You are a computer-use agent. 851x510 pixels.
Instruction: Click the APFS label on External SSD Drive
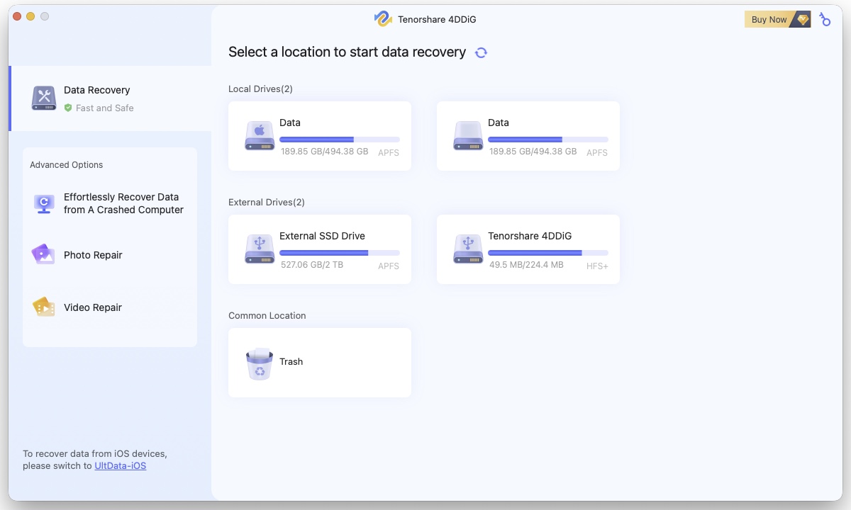point(389,266)
